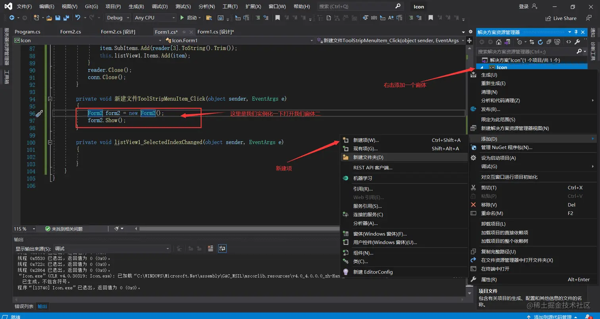The image size is (600, 319).
Task: Click the Undo arrow icon in toolbar
Action: [x=77, y=18]
